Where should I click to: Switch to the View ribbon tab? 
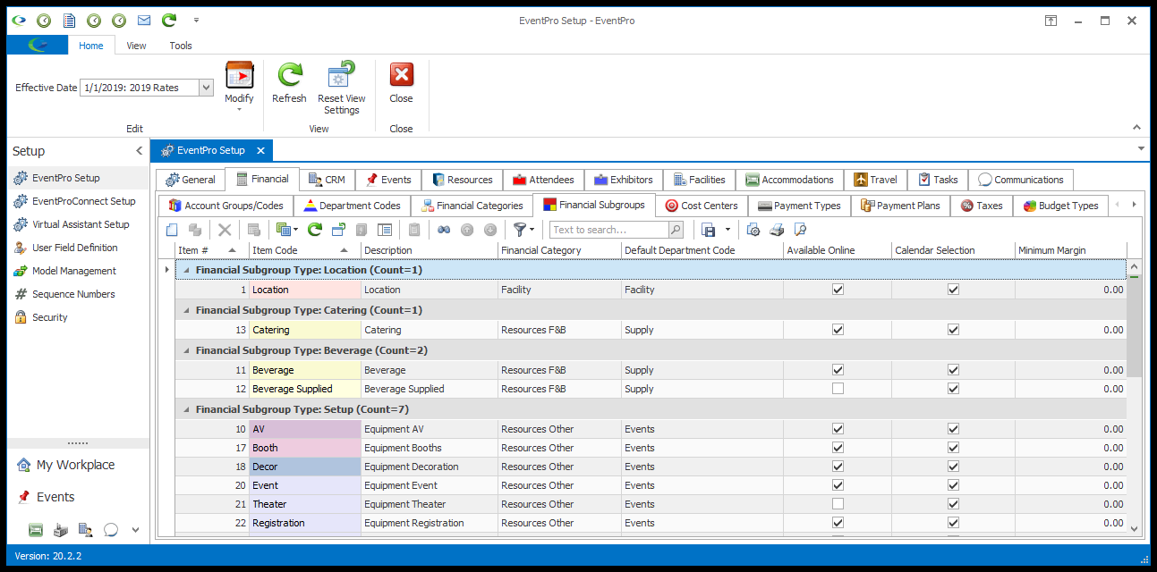point(136,46)
